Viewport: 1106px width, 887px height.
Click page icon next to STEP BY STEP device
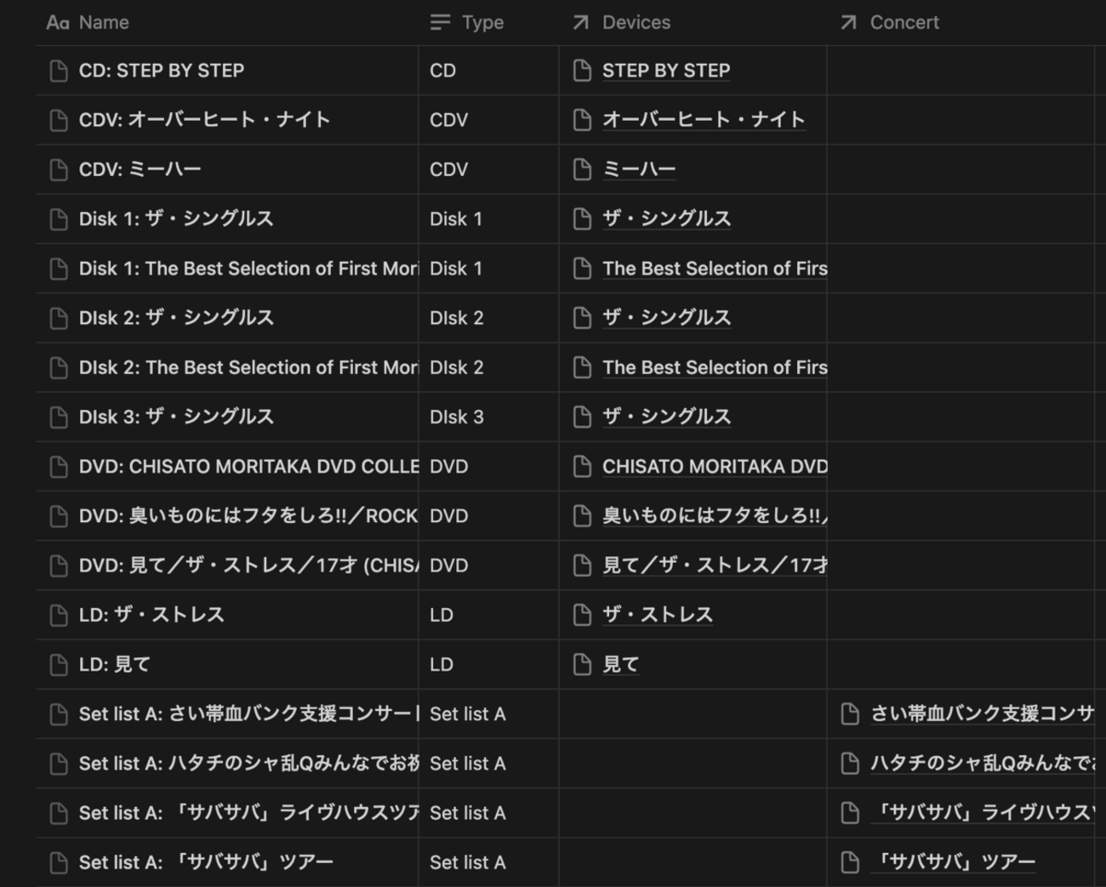[x=582, y=71]
